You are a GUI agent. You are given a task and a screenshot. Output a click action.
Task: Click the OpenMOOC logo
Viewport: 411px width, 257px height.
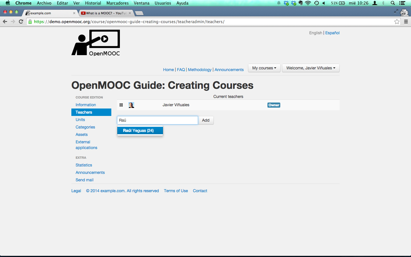(x=96, y=43)
